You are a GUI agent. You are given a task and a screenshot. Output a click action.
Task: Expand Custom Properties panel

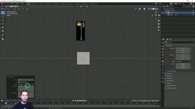point(171,88)
